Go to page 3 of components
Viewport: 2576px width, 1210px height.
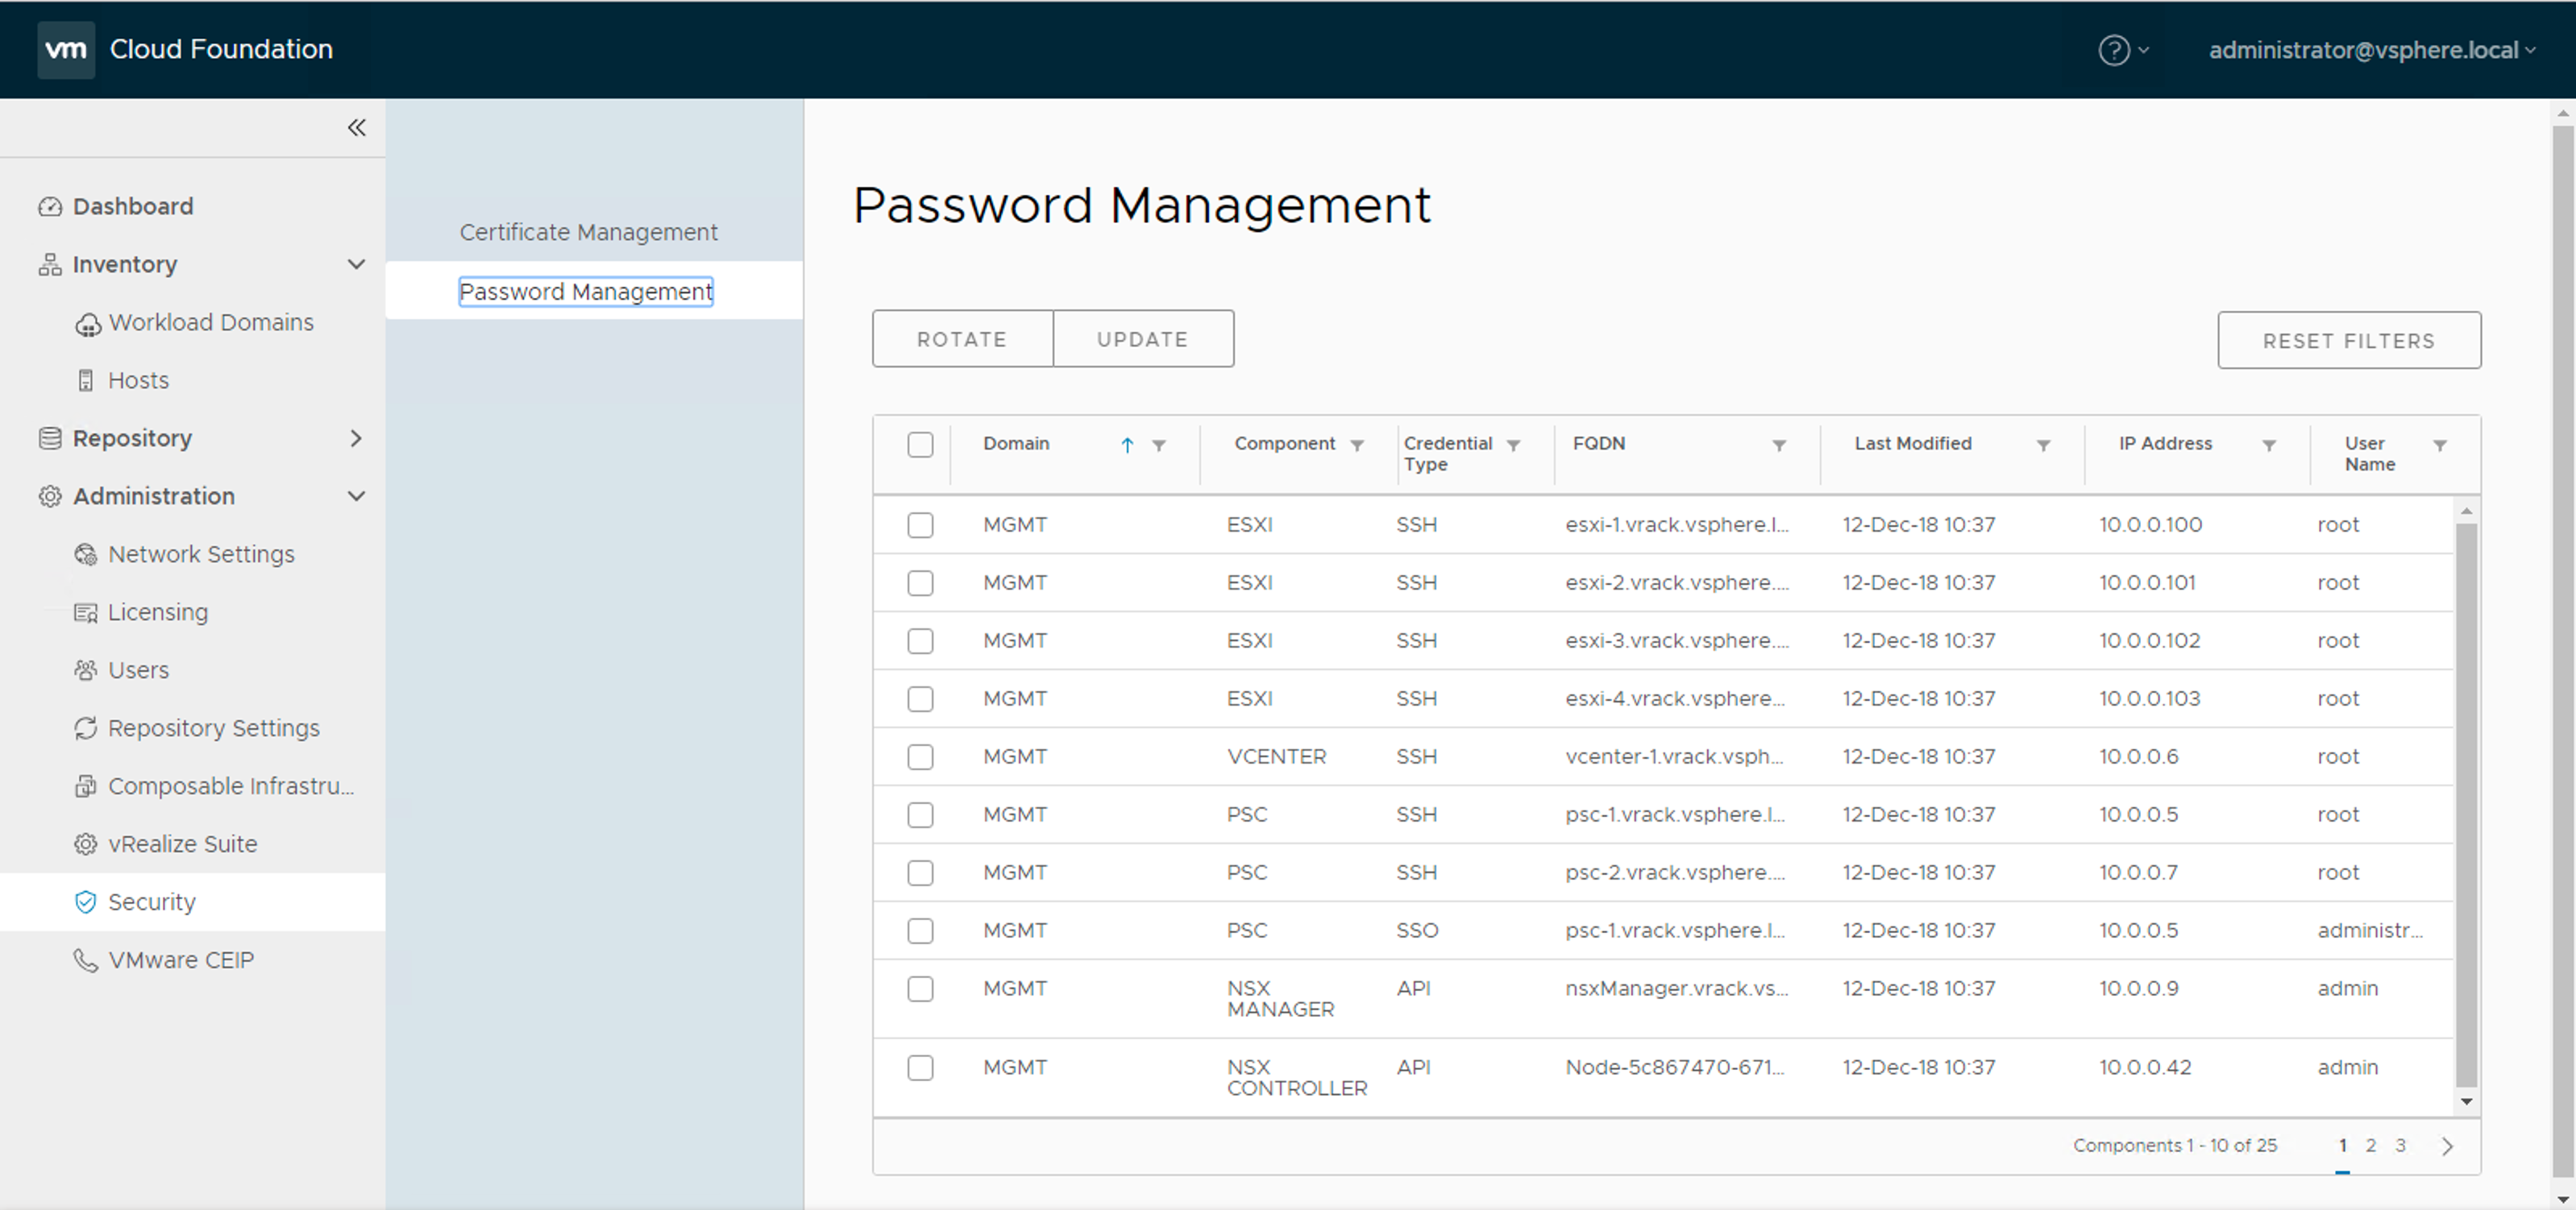click(x=2400, y=1146)
